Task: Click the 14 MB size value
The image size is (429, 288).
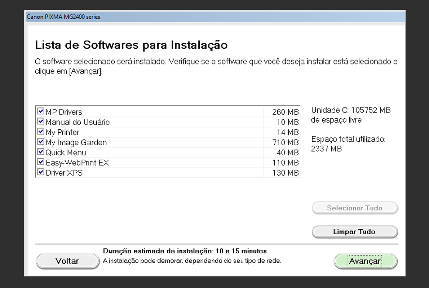Action: (x=288, y=132)
